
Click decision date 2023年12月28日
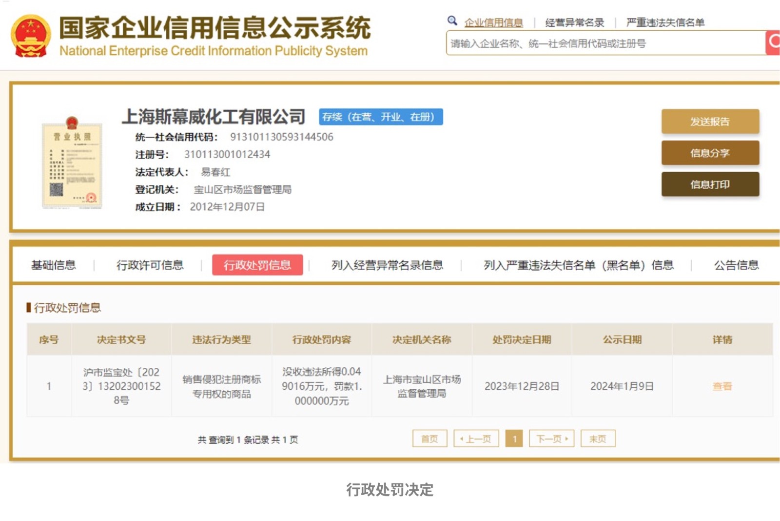(522, 386)
